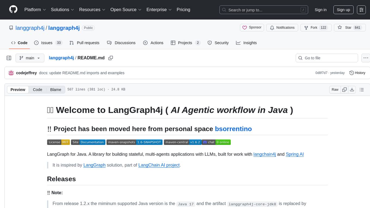Image resolution: width=370 pixels, height=208 pixels.
Task: Expand the Enterprise menu
Action: point(159,10)
